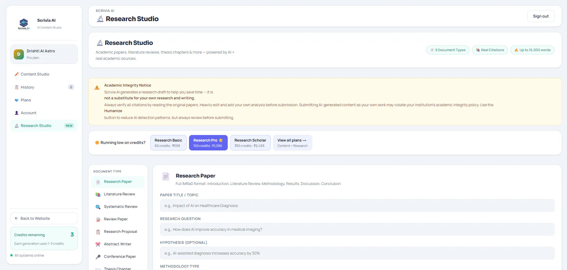Click Back to Website button

click(x=44, y=219)
